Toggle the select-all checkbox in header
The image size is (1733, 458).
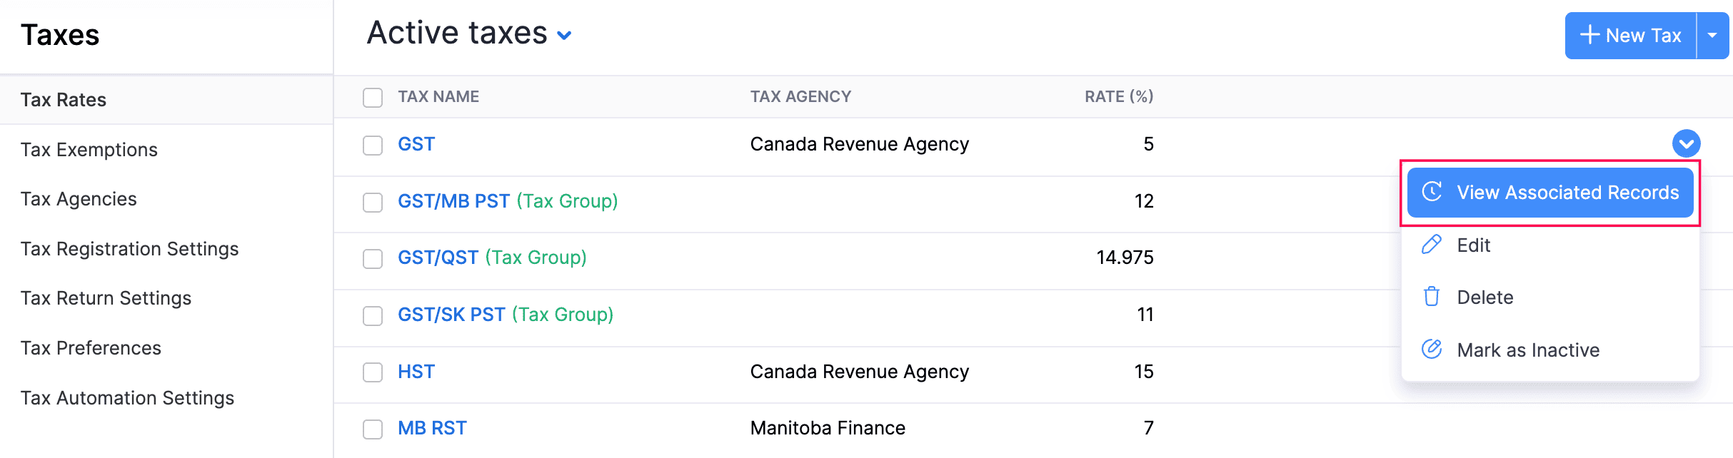point(373,98)
